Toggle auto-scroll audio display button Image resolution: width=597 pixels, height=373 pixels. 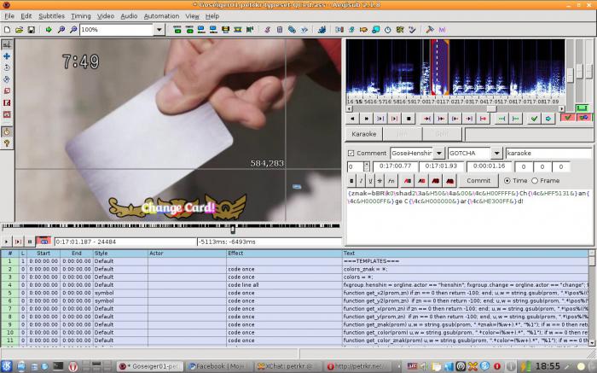click(x=583, y=118)
